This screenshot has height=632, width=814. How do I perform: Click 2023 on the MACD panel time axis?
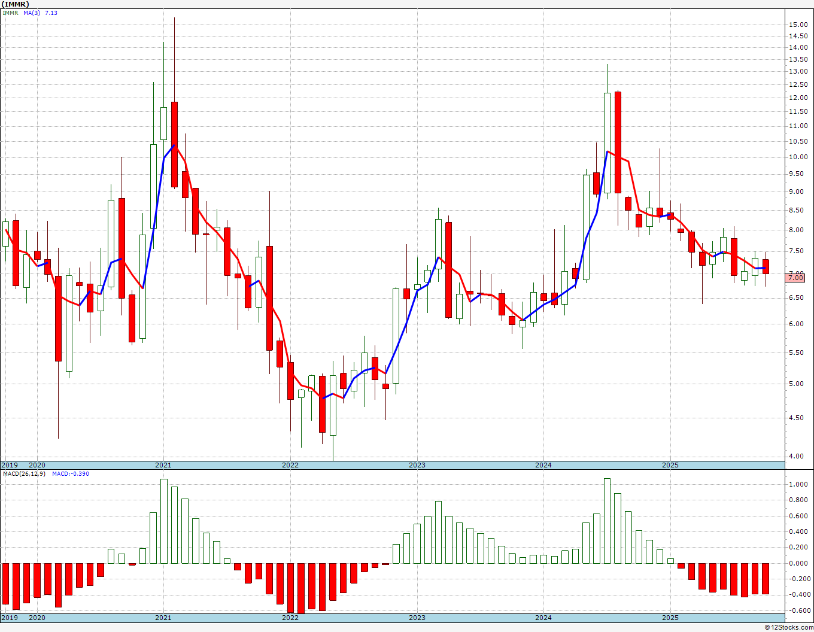(x=417, y=618)
